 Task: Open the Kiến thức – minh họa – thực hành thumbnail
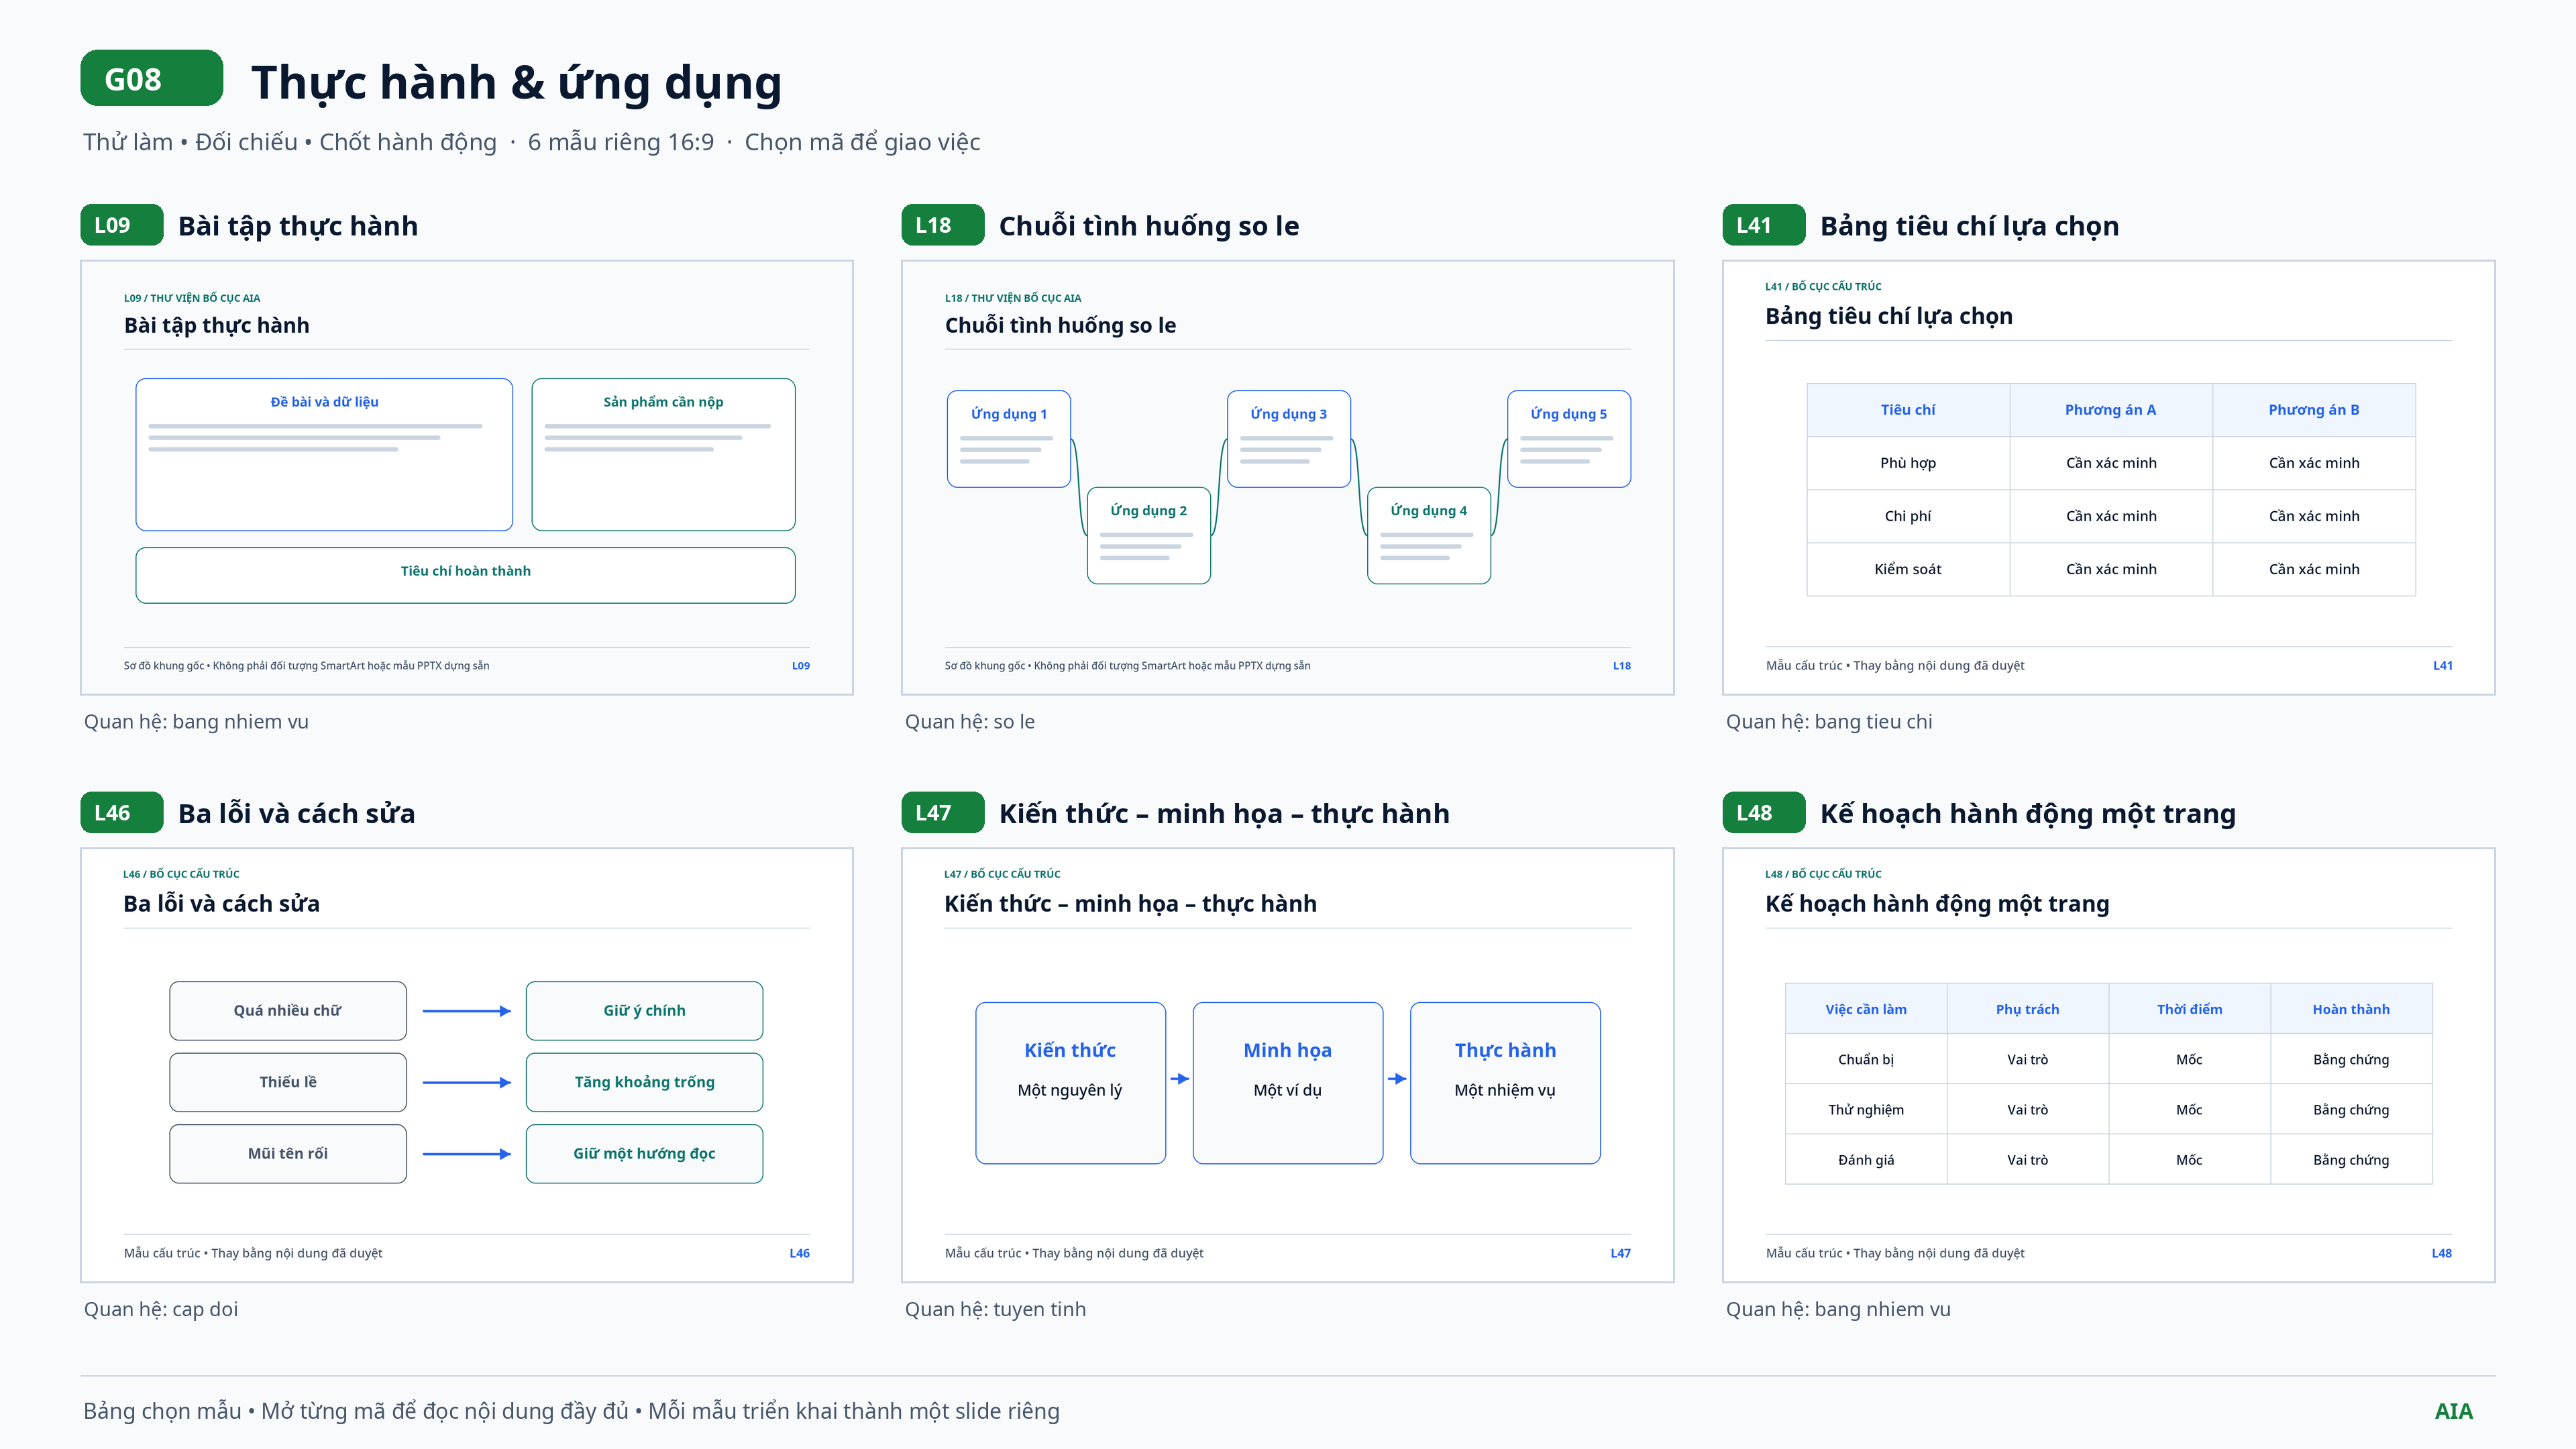[1288, 1065]
